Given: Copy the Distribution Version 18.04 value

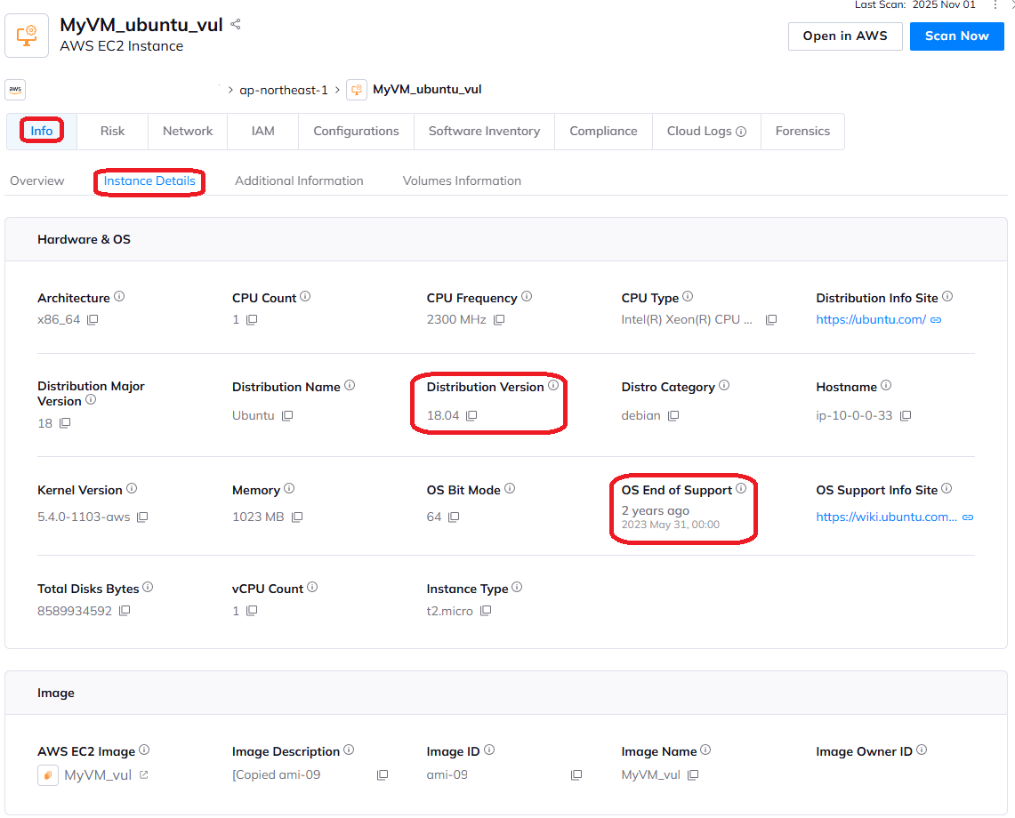Looking at the screenshot, I should 471,415.
